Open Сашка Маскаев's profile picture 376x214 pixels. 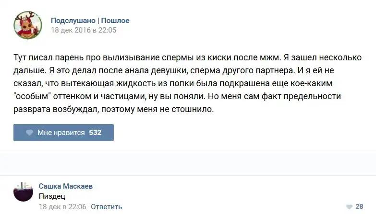coord(24,192)
